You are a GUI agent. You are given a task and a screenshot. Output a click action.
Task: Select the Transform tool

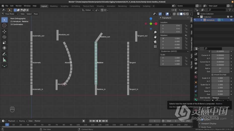4,48
